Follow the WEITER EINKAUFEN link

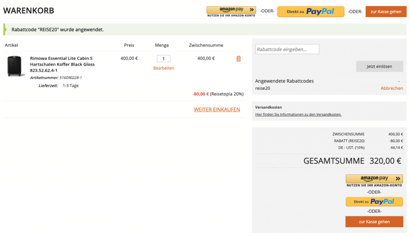(217, 109)
